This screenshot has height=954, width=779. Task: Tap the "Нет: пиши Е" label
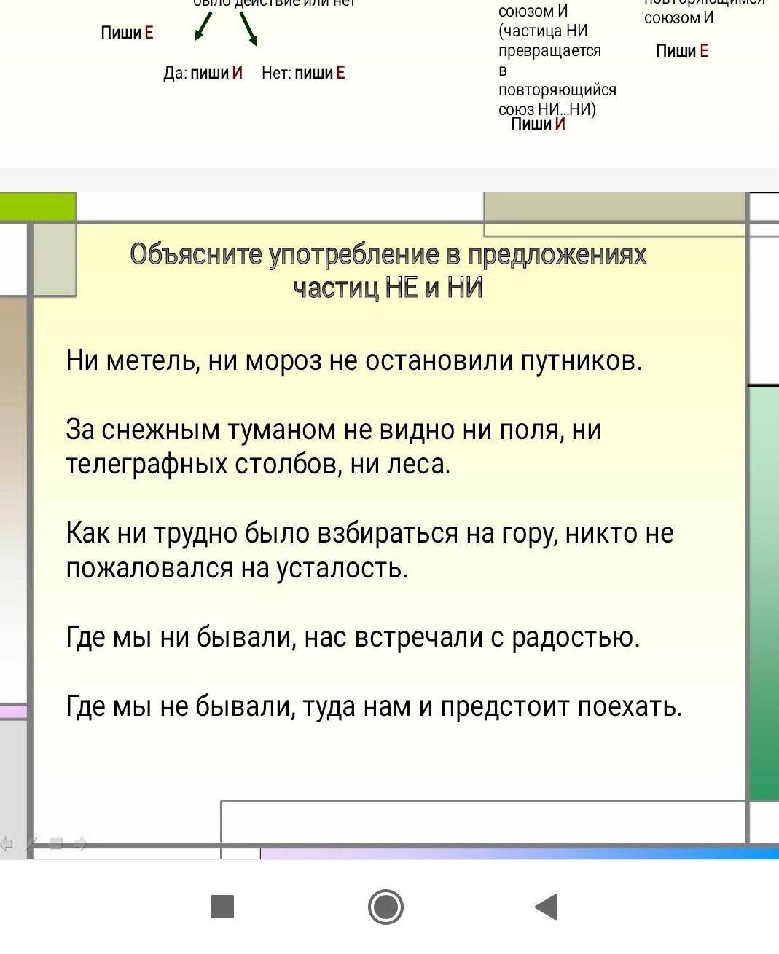point(303,73)
